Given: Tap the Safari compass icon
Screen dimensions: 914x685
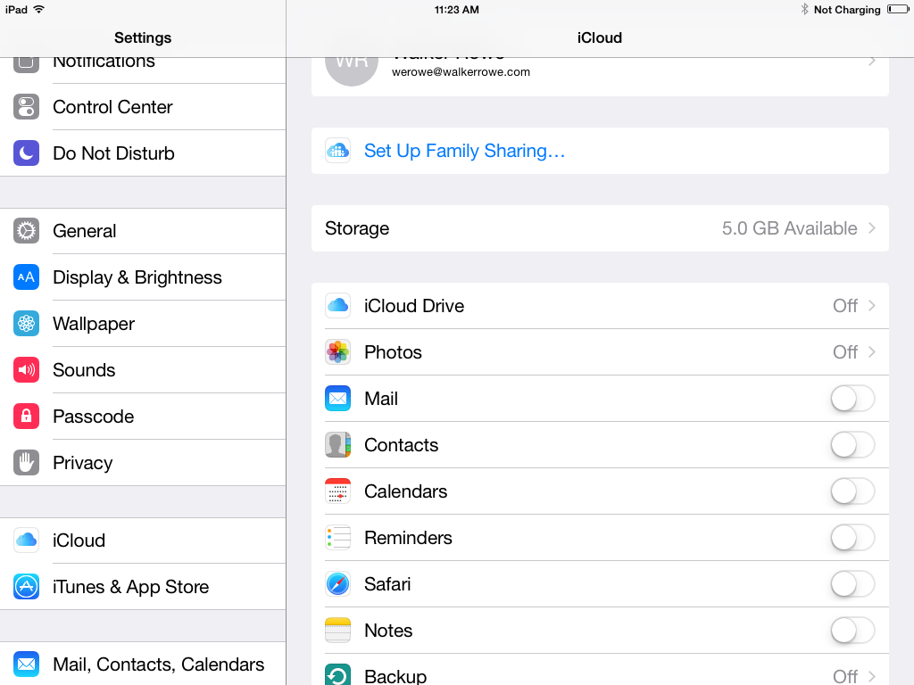Looking at the screenshot, I should point(337,583).
